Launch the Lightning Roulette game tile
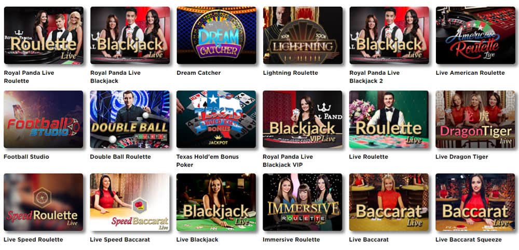 coord(303,35)
